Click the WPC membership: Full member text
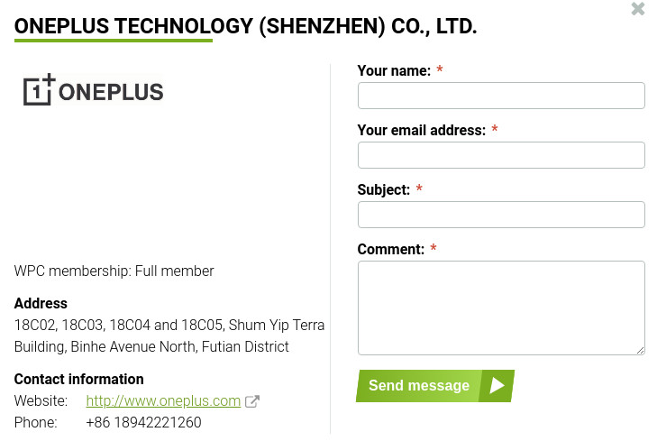The image size is (657, 441). click(114, 271)
